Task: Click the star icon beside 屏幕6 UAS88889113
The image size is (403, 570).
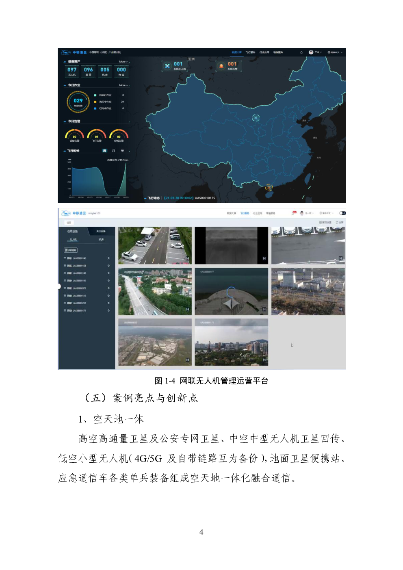Action: [108, 296]
